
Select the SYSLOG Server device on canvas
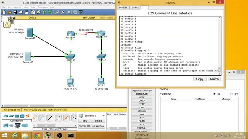28,56
